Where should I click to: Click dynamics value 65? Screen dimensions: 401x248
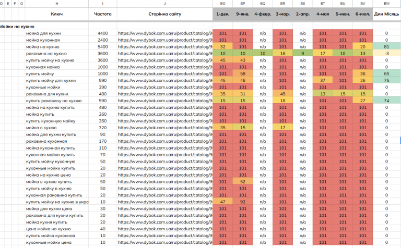(x=387, y=74)
